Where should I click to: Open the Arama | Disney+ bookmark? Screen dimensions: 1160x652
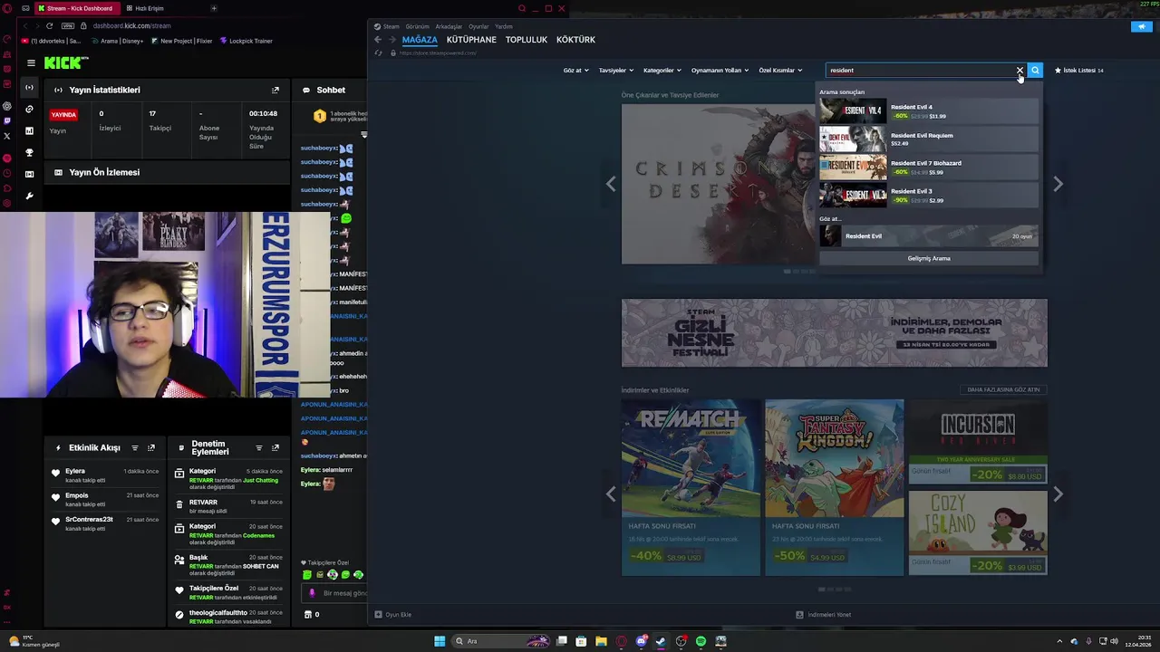[x=118, y=41]
